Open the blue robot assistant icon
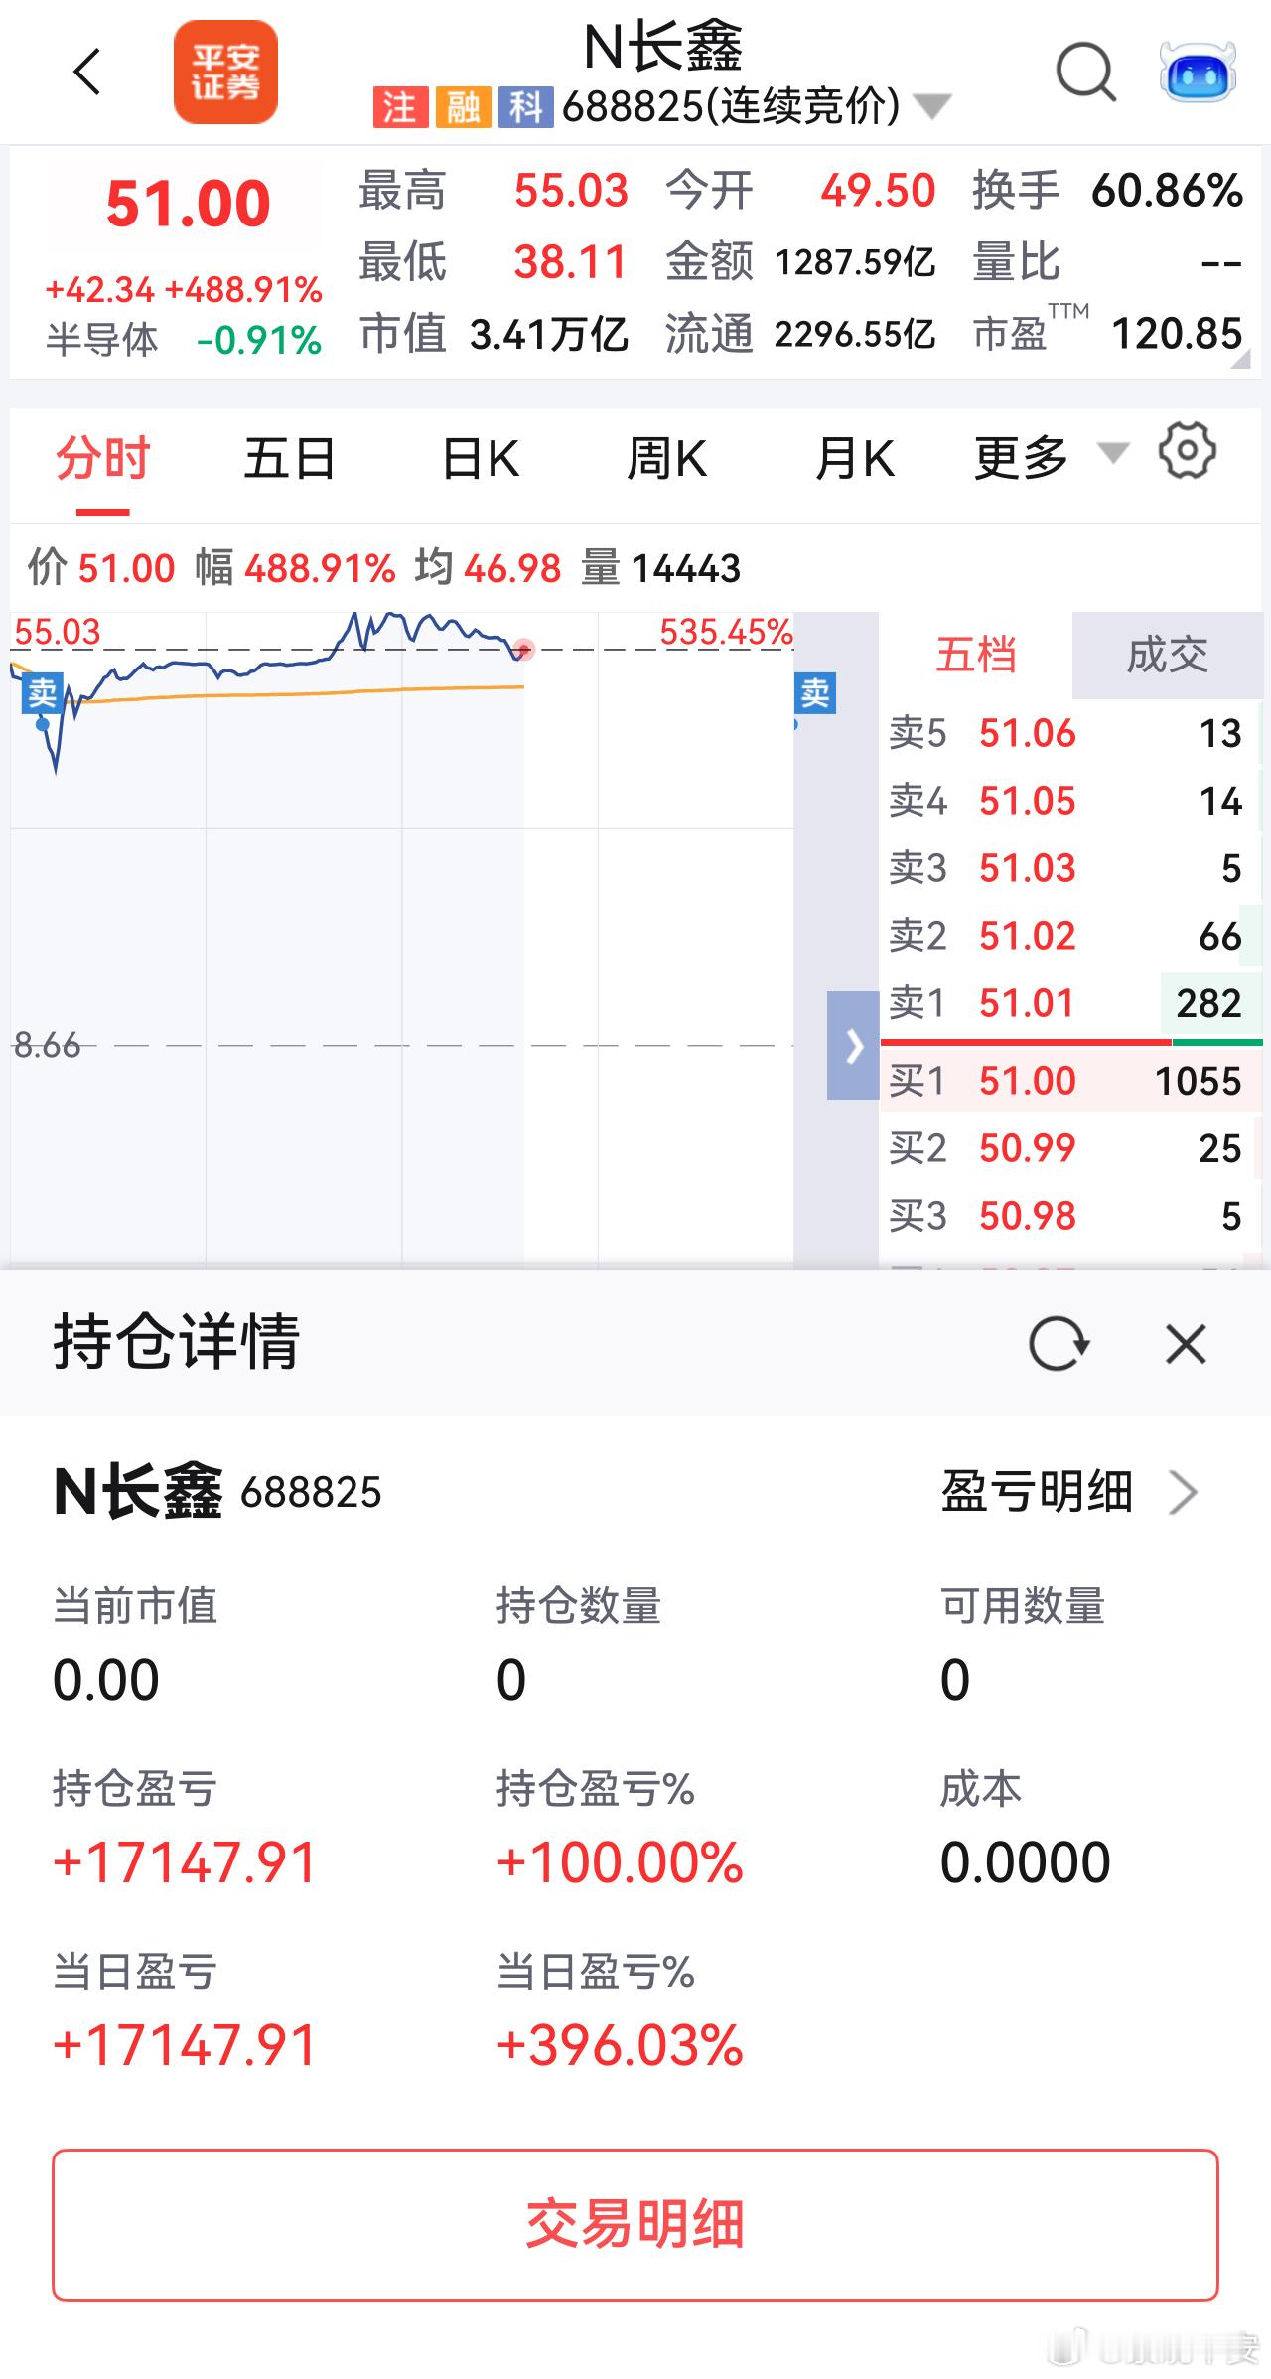Image resolution: width=1271 pixels, height=2379 pixels. (x=1199, y=73)
